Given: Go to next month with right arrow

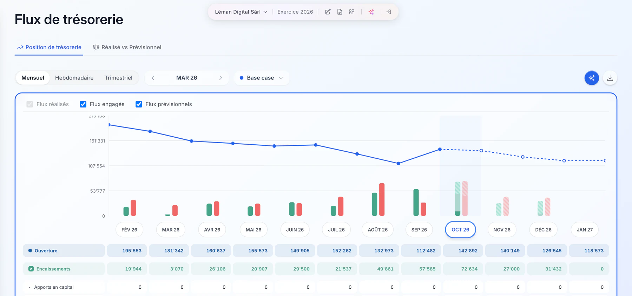Looking at the screenshot, I should [220, 78].
